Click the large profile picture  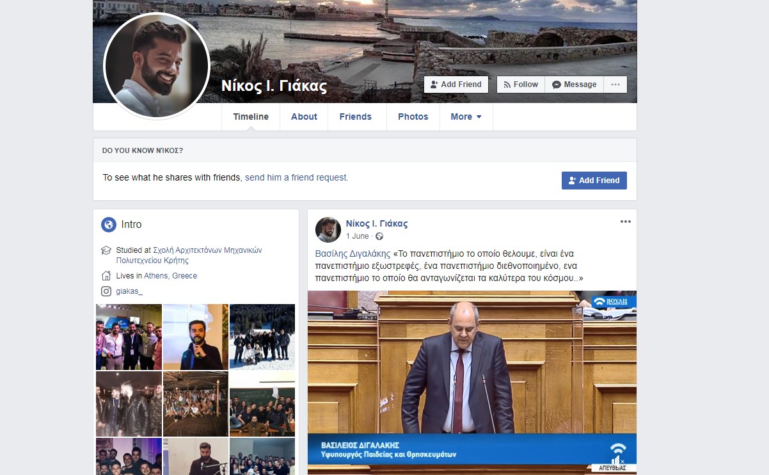157,65
